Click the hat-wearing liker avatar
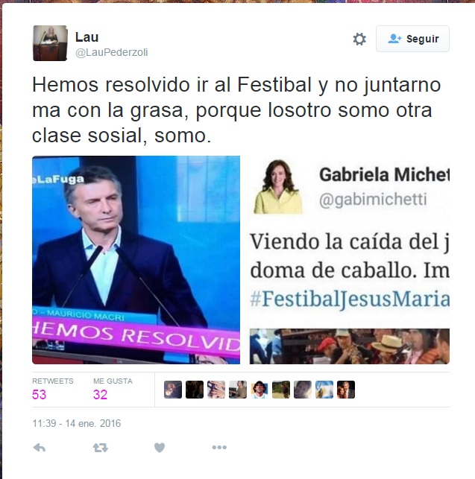Screen dimensions: 475x479 click(x=259, y=390)
